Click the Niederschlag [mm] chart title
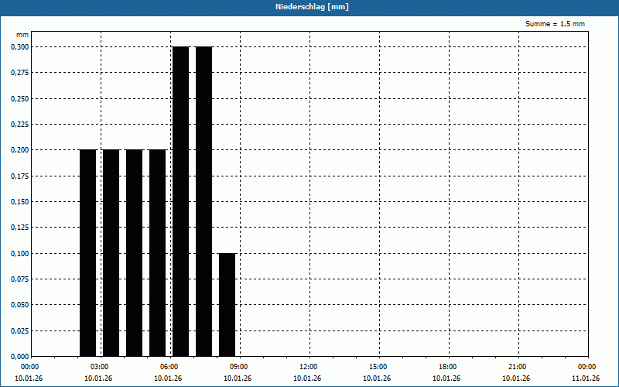619x387 pixels. coord(309,7)
